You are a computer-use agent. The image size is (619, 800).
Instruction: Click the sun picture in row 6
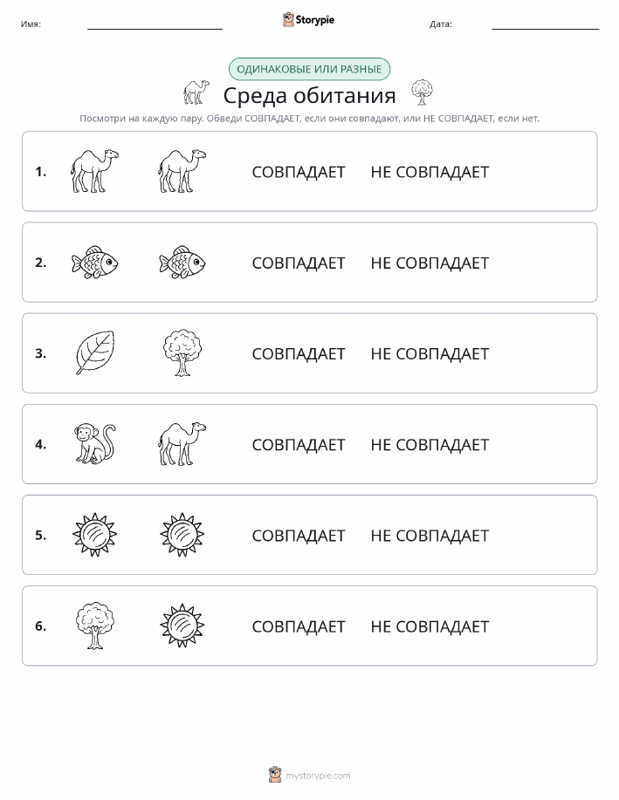click(182, 625)
